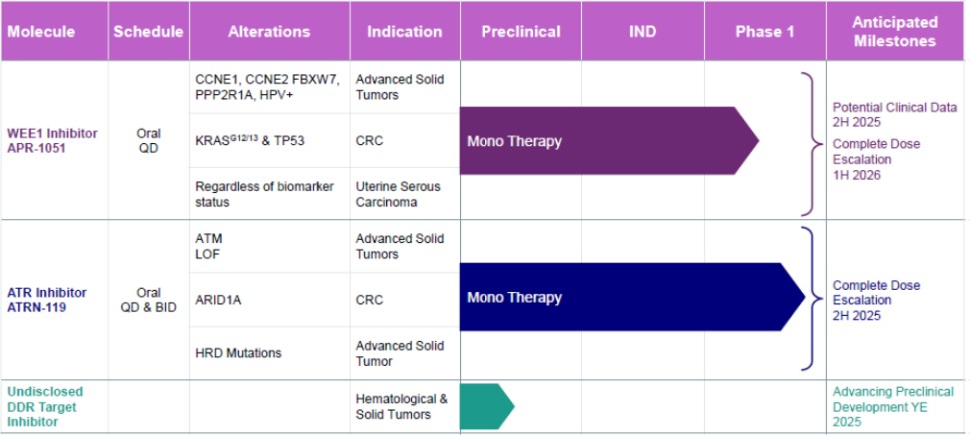This screenshot has width=970, height=436.
Task: Click the Undisclosed DDR Target Inhibitor label
Action: tap(45, 406)
